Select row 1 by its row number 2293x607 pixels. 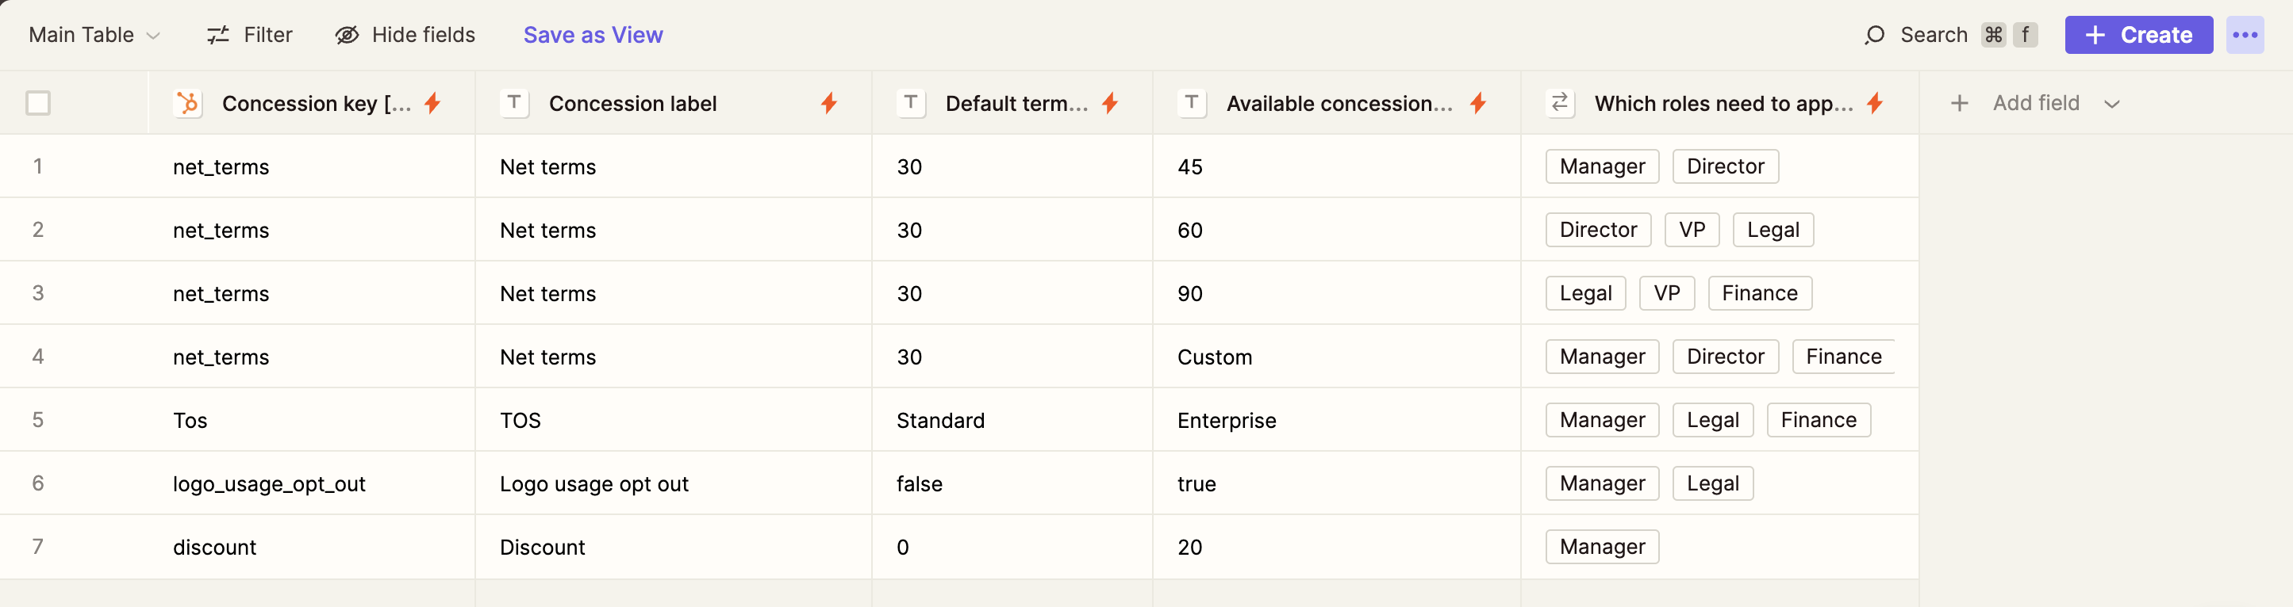(x=38, y=166)
